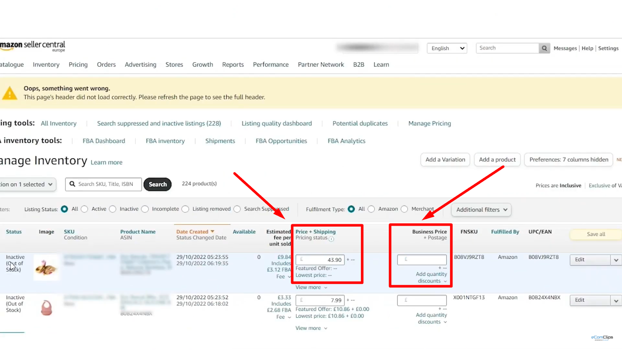622x350 pixels.
Task: Open the Partner Network menu
Action: pyautogui.click(x=321, y=65)
